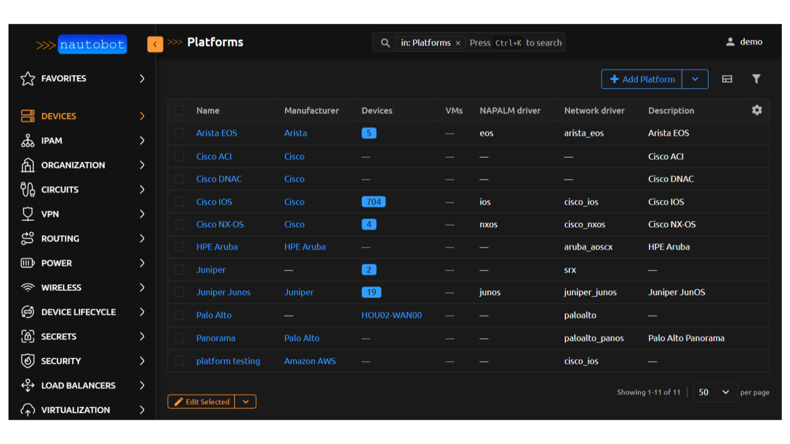This screenshot has height=444, width=790.
Task: Collapse the sidebar with the left chevron
Action: tap(155, 44)
